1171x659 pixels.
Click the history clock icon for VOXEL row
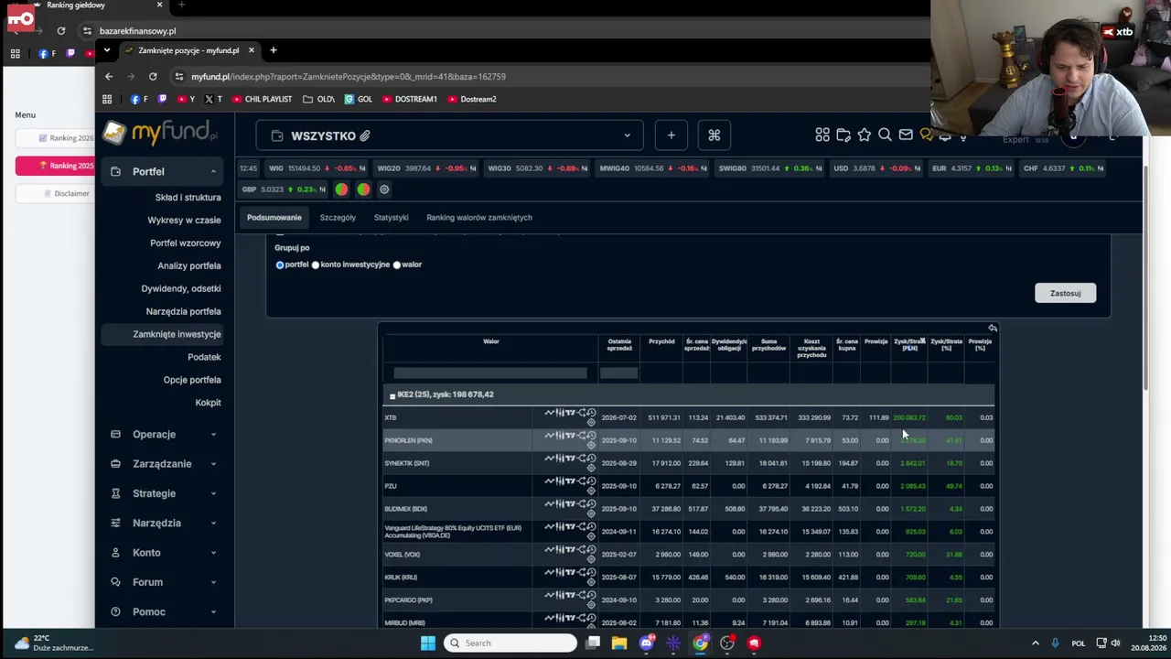591,551
